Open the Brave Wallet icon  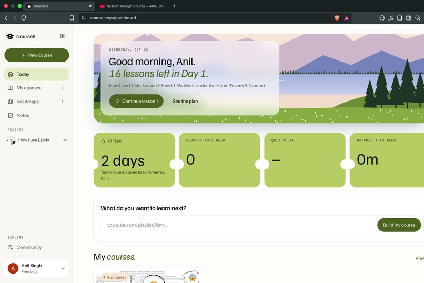(x=409, y=18)
